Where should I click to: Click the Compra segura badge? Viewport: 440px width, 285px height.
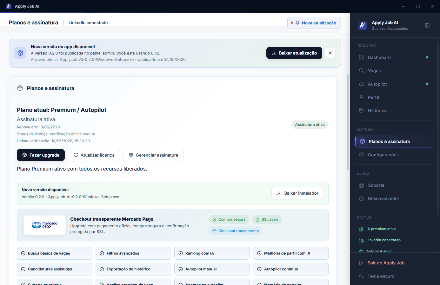click(x=229, y=219)
